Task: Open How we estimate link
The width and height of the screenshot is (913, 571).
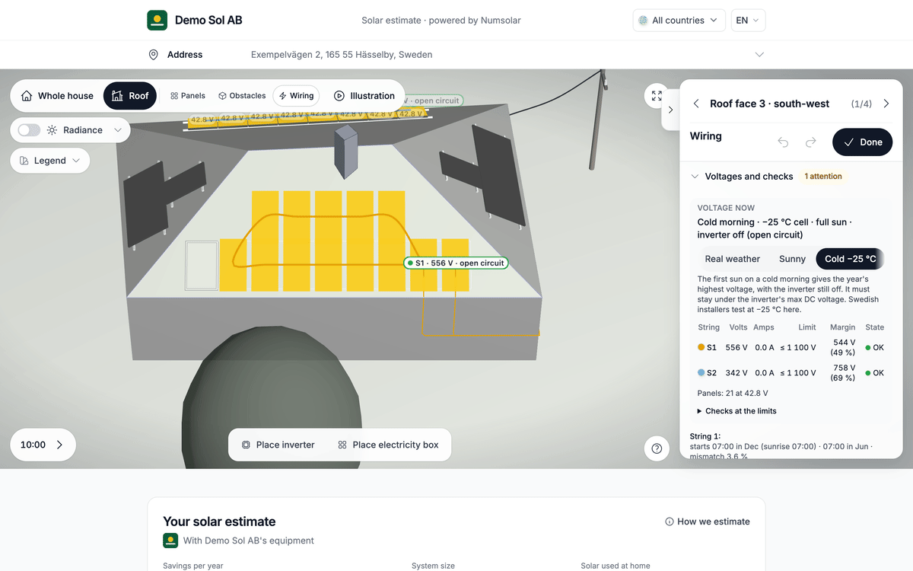Action: 708,522
